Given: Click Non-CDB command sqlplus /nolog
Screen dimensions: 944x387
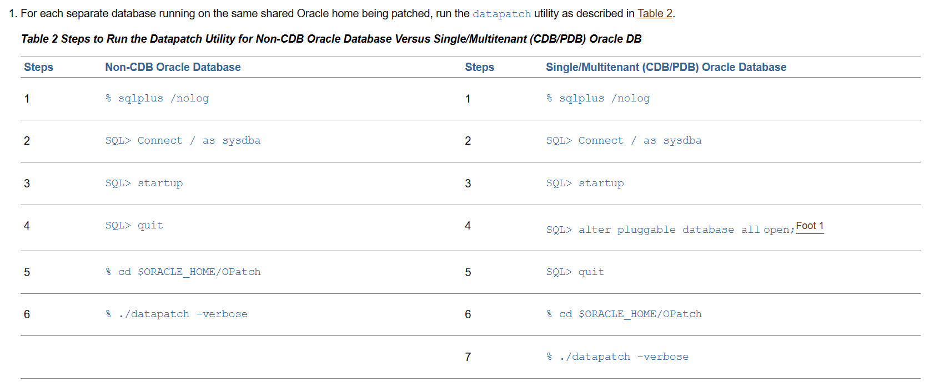Looking at the screenshot, I should (x=157, y=98).
